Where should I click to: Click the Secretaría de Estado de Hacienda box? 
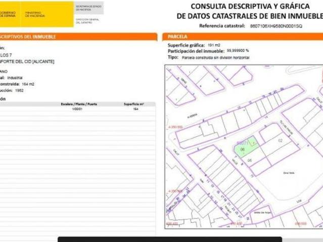click(x=89, y=8)
